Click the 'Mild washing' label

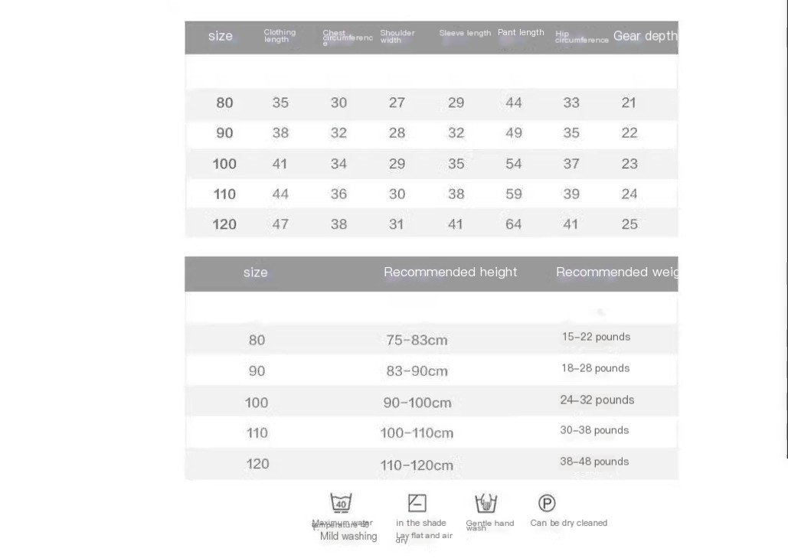pyautogui.click(x=348, y=537)
